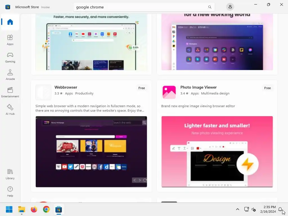Image resolution: width=288 pixels, height=216 pixels.
Task: Open the notifications bell
Action: 280,209
